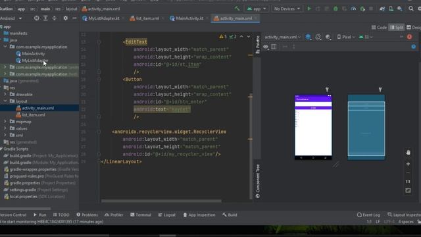The width and height of the screenshot is (421, 237).
Task: Jump to next highlighted error arrow down
Action: (249, 37)
